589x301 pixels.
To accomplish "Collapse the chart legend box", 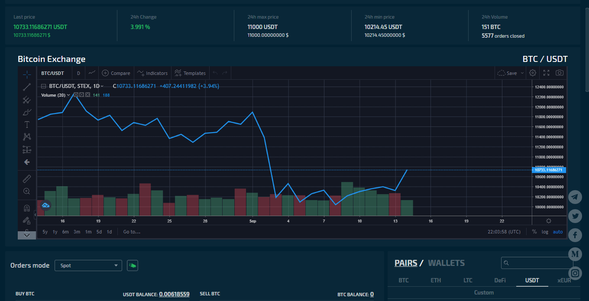I will (43, 86).
